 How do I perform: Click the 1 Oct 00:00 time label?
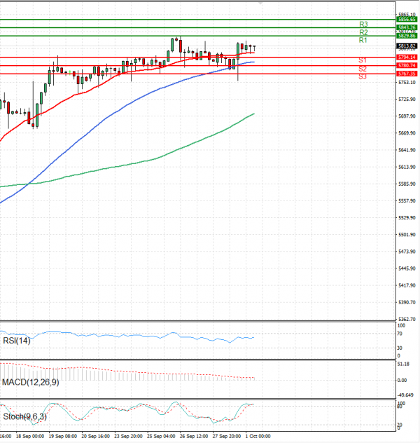pos(258,436)
